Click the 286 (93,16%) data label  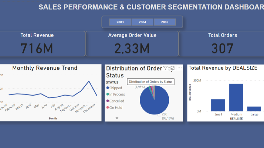point(168,116)
